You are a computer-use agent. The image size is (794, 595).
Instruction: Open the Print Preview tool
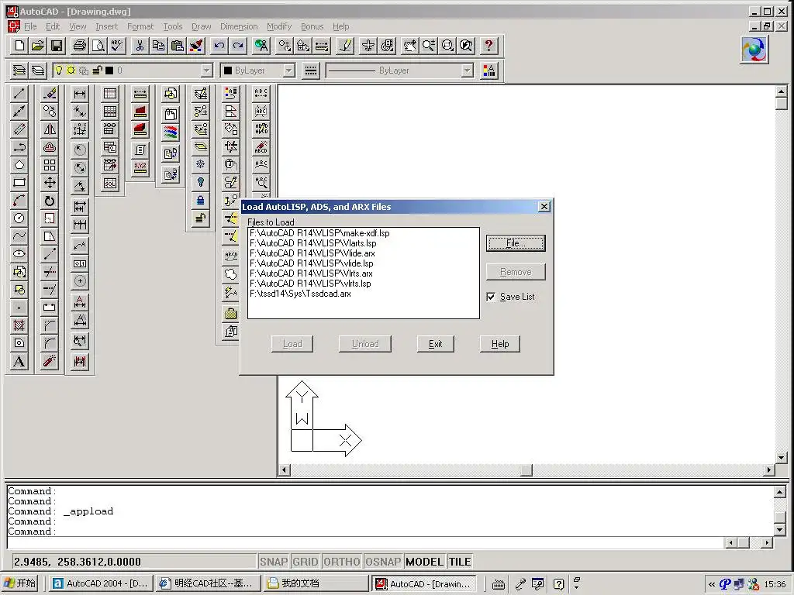click(98, 46)
